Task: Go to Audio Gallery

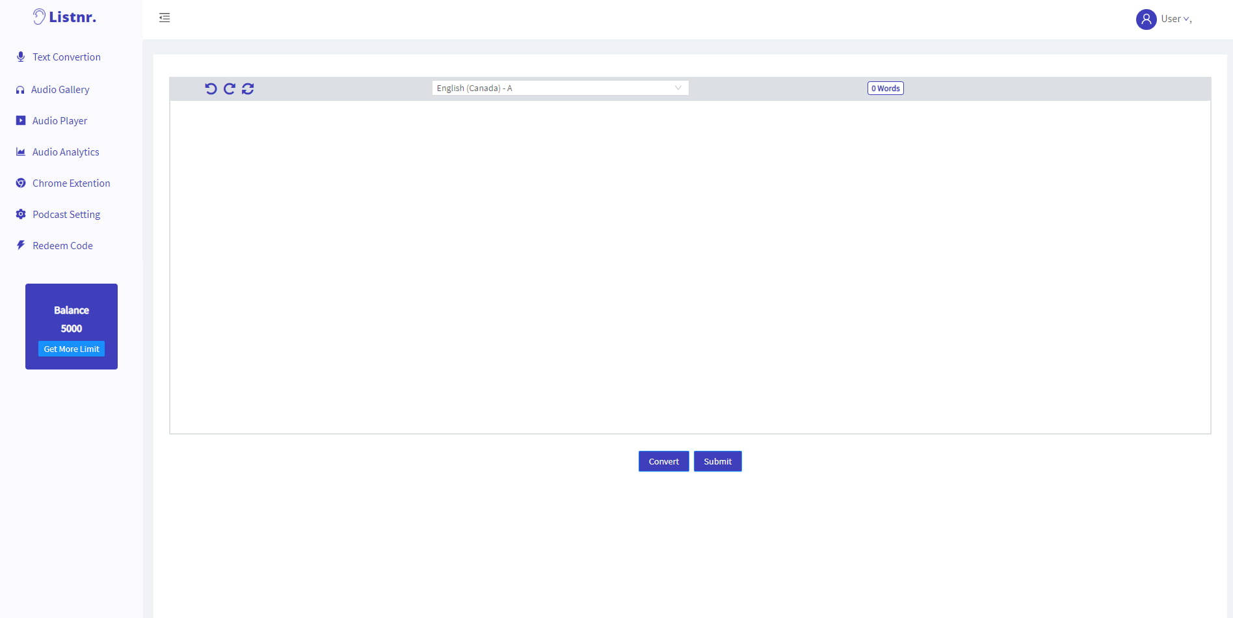Action: click(60, 90)
